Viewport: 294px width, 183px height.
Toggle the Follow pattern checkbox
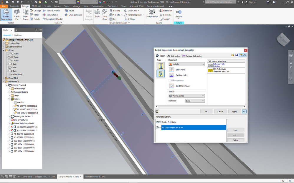tap(170, 80)
